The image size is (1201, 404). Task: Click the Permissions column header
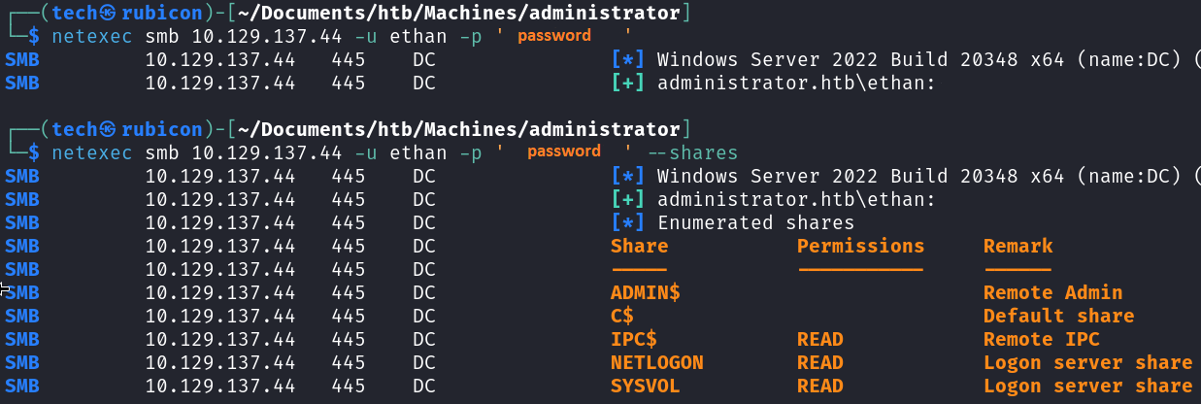click(x=860, y=247)
